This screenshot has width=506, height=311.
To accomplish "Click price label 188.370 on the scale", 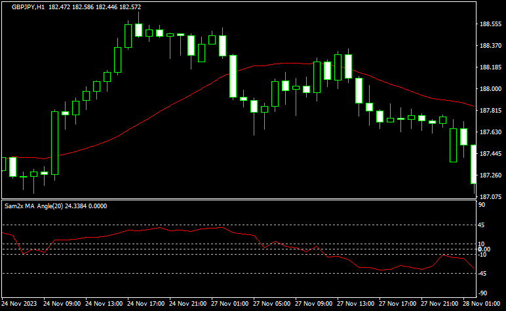I will [x=490, y=46].
